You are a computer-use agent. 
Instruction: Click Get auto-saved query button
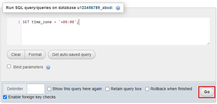[72, 55]
